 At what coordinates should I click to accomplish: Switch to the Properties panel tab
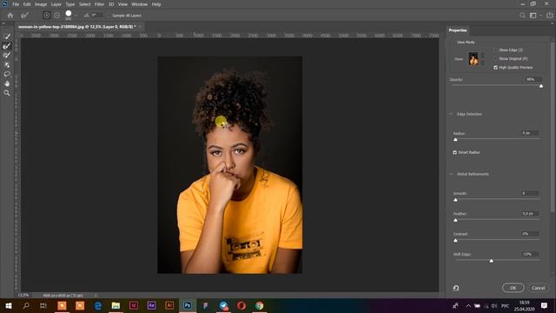pyautogui.click(x=458, y=30)
